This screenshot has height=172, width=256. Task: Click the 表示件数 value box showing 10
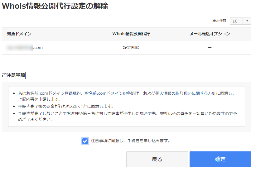tap(236, 21)
